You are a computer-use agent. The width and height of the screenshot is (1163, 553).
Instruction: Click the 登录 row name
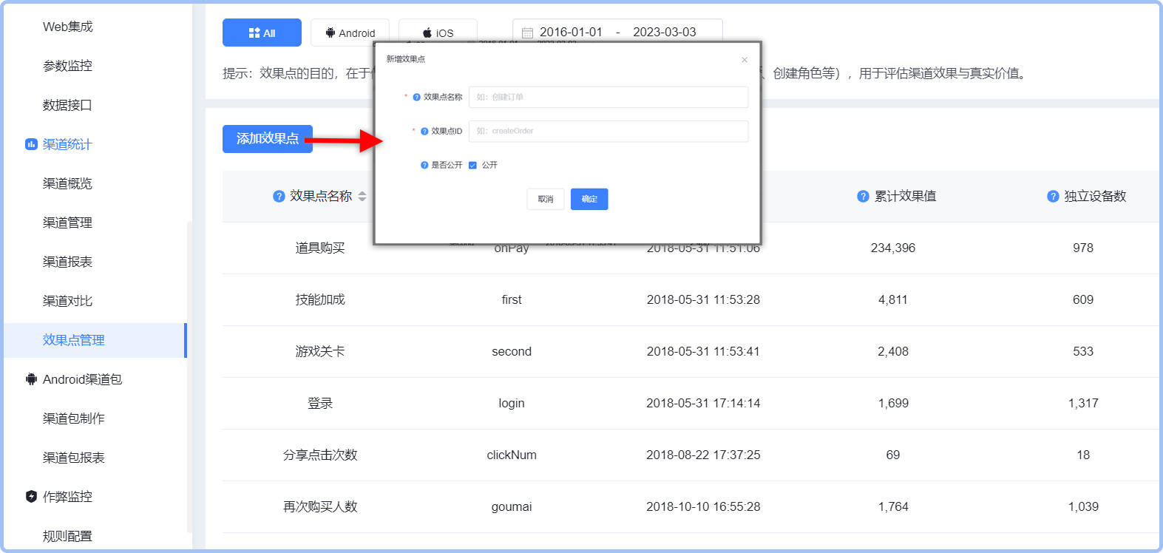point(320,403)
